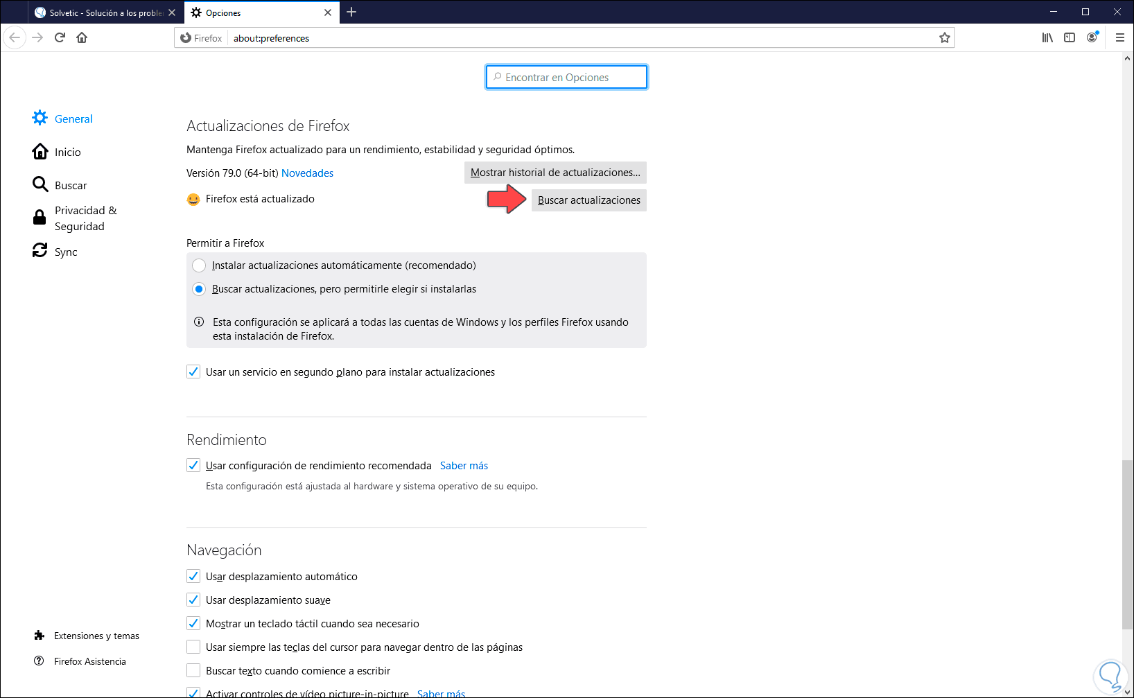The width and height of the screenshot is (1134, 698).
Task: Open the Buscar settings category
Action: pos(60,185)
